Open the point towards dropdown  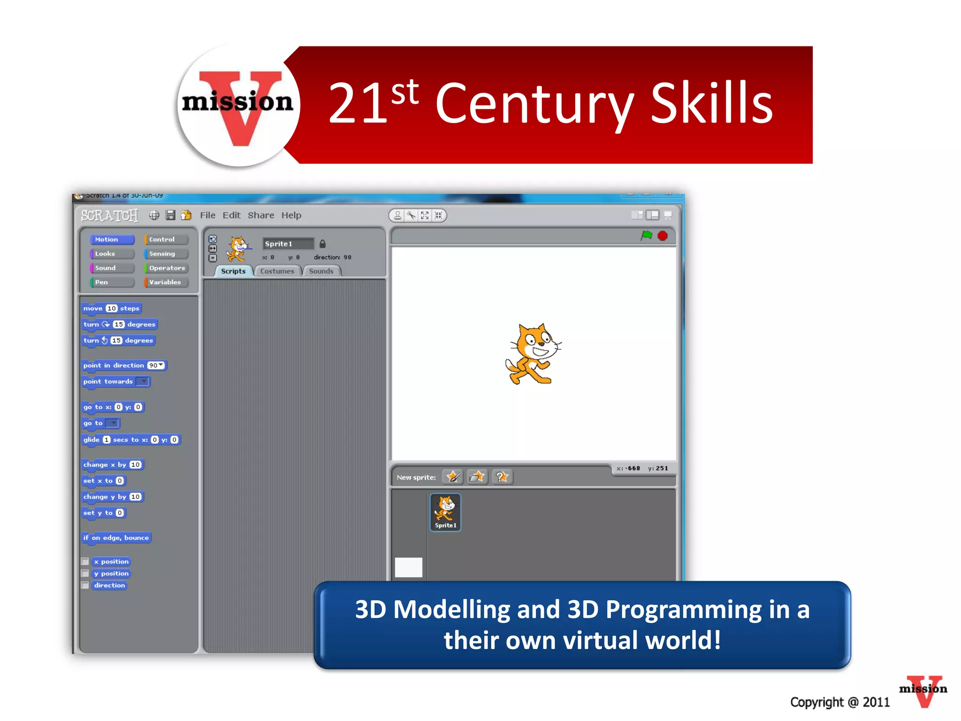143,382
